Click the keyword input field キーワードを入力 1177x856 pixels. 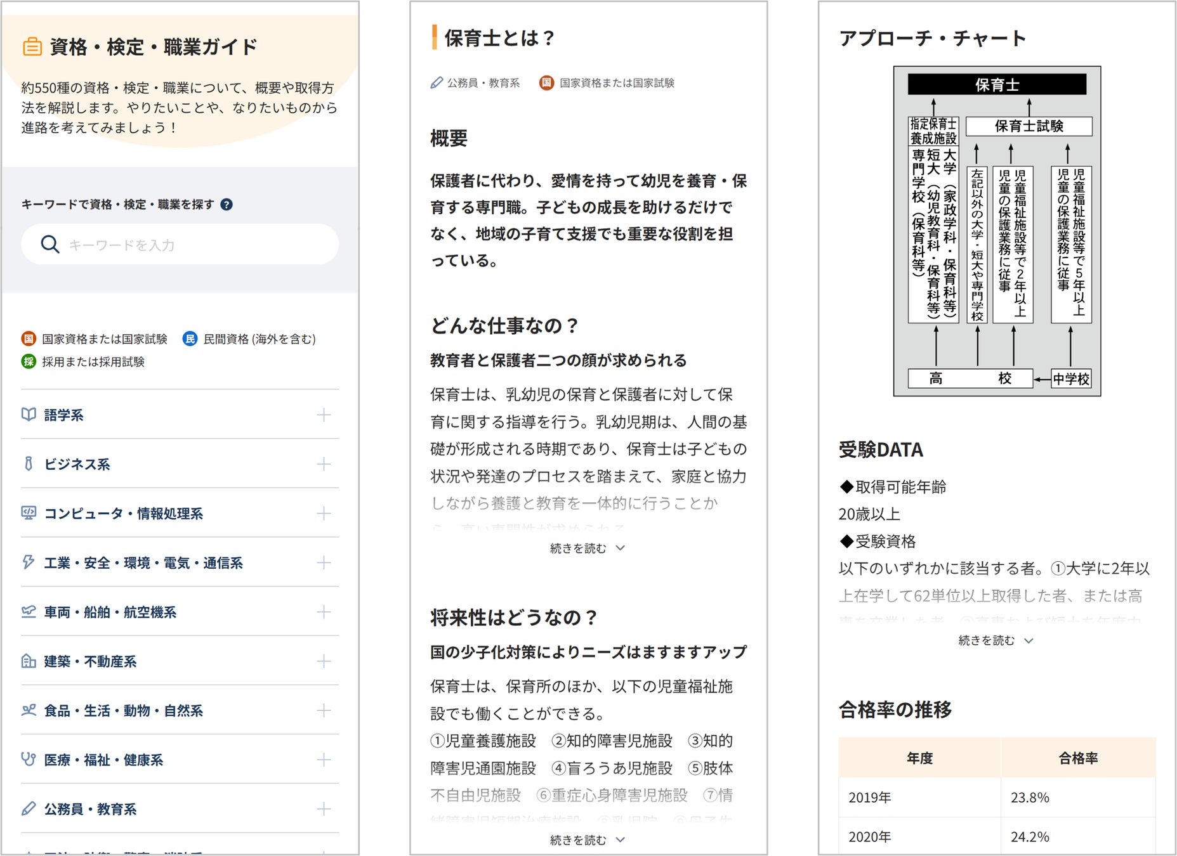point(180,244)
